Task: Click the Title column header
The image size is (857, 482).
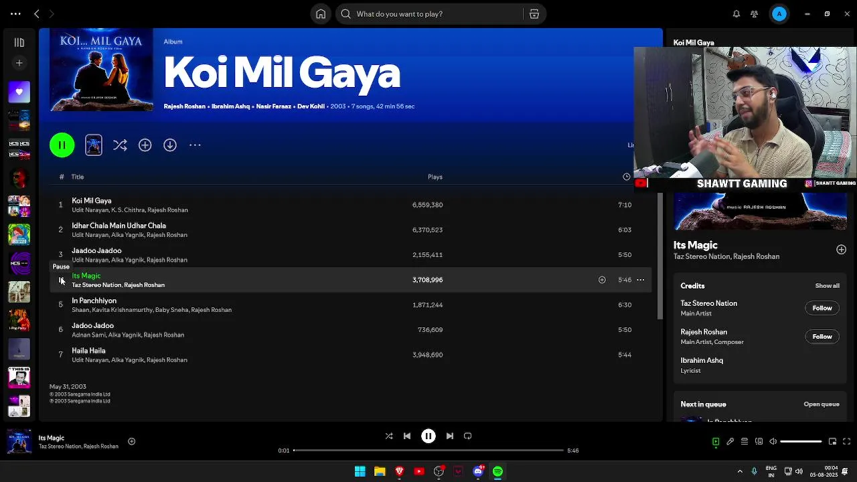Action: click(x=78, y=177)
